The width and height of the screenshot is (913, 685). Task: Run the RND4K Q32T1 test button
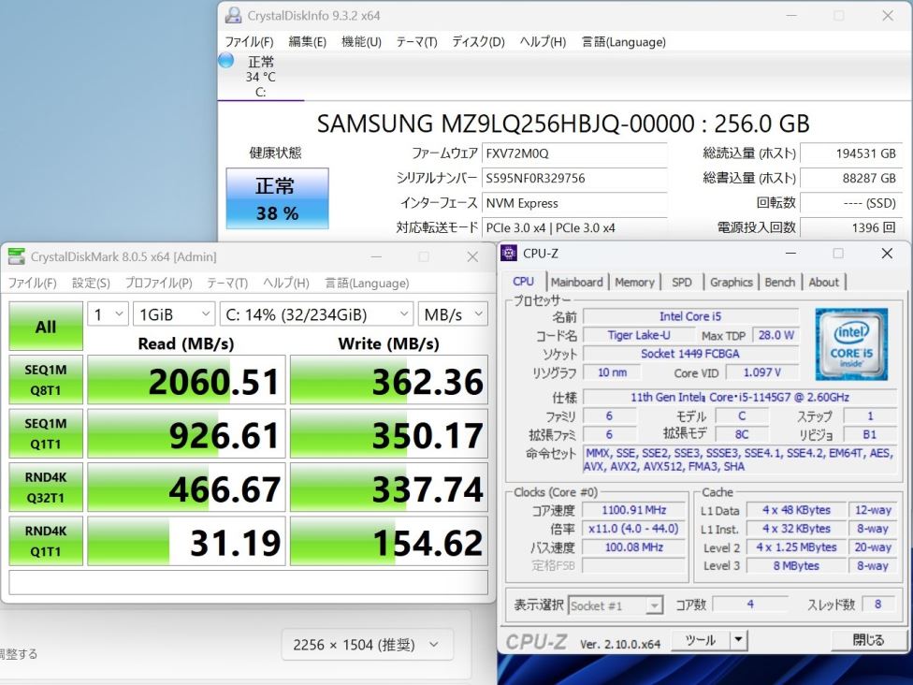[46, 487]
